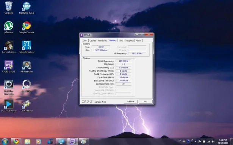Select the Police Simulator desktop icon
Image resolution: width=233 pixels, height=145 pixels.
point(27,47)
